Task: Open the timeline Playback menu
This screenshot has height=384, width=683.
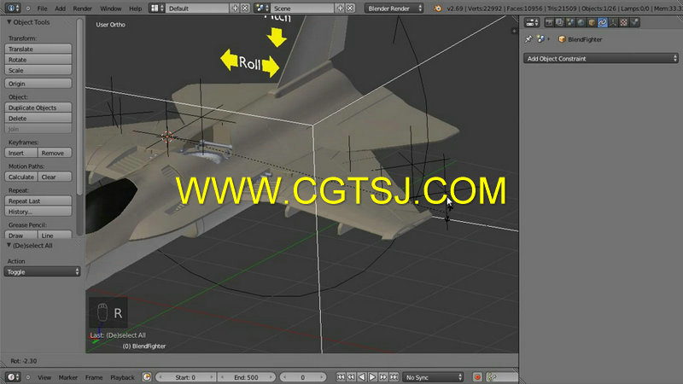Action: coord(122,377)
